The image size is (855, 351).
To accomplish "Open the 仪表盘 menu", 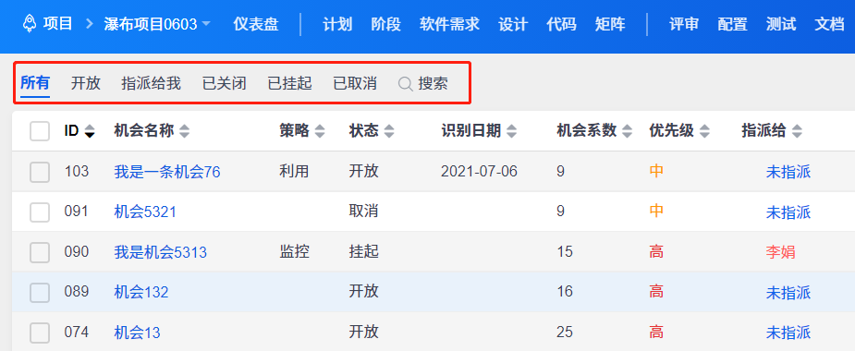I will point(256,25).
